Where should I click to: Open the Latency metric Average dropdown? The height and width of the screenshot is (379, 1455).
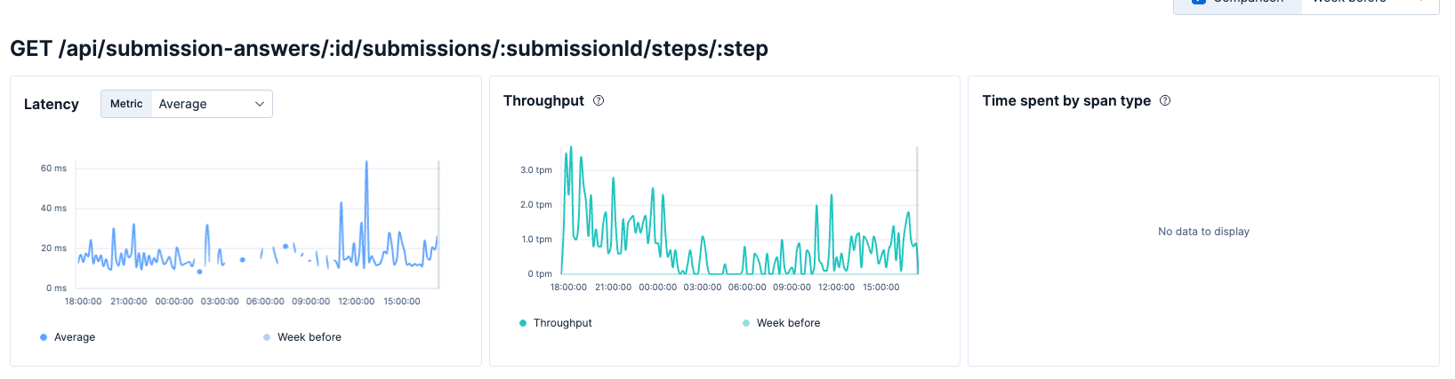212,104
